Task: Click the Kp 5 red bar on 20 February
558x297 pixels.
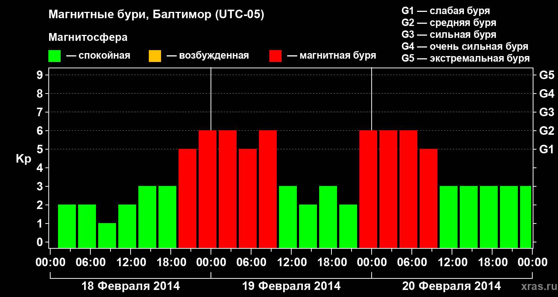Action: click(429, 198)
